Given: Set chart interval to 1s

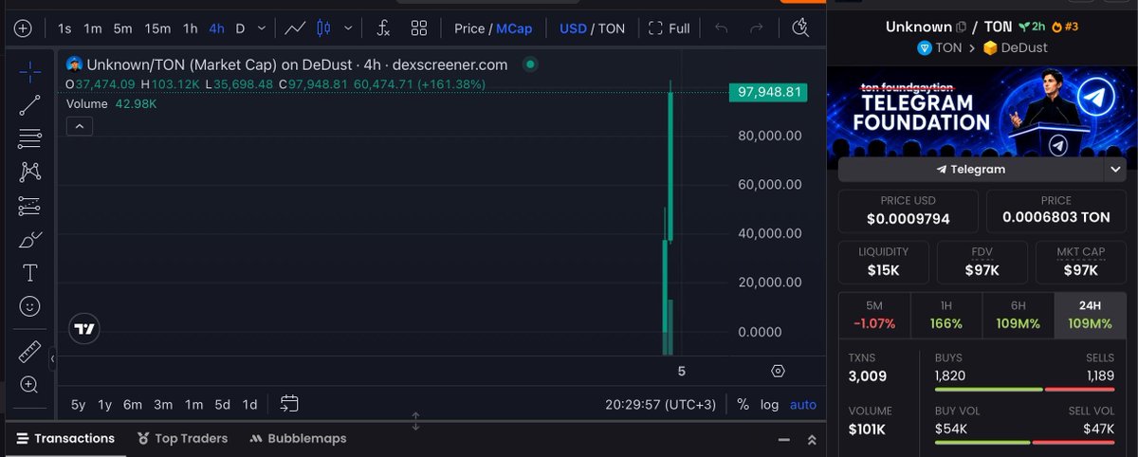Looking at the screenshot, I should coord(64,28).
